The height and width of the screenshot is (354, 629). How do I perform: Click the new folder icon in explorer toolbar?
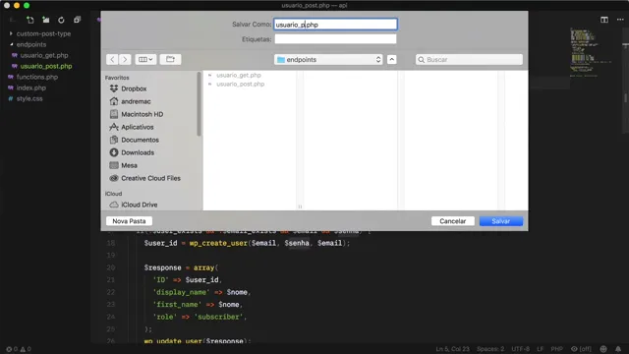46,20
